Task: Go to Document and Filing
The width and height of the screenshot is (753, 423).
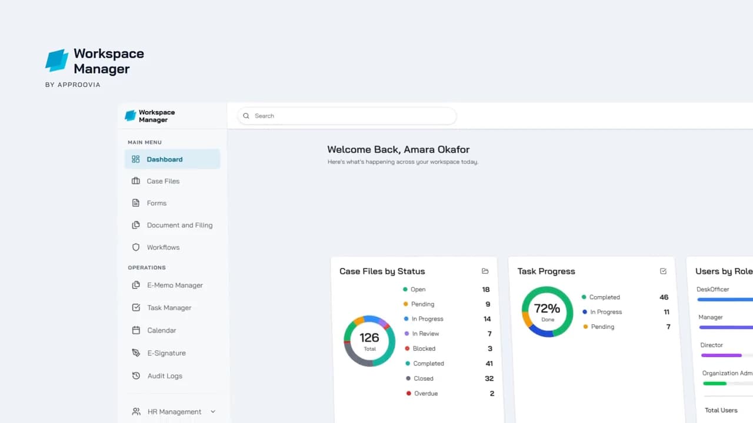Action: [172, 225]
